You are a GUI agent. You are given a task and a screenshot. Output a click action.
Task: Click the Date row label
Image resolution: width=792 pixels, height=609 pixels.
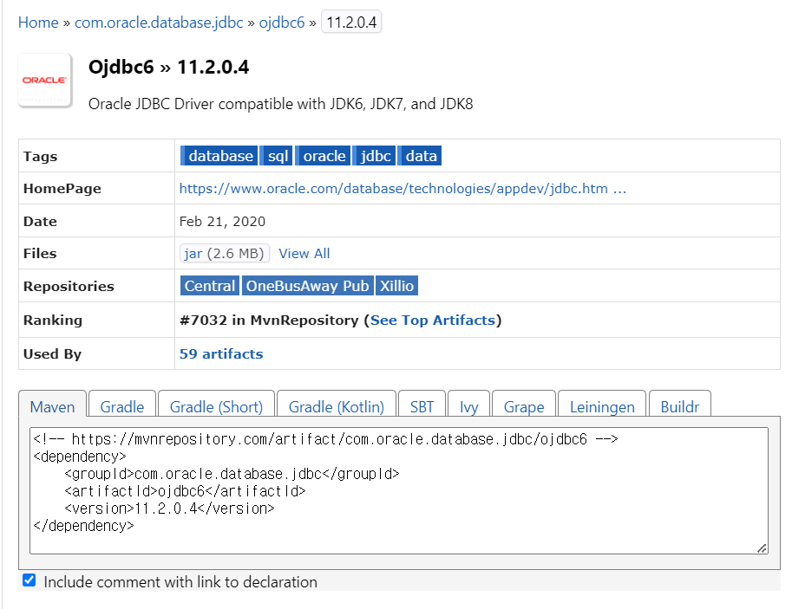click(40, 222)
